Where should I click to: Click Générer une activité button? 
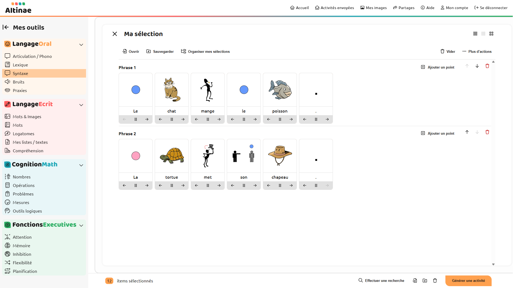468,281
